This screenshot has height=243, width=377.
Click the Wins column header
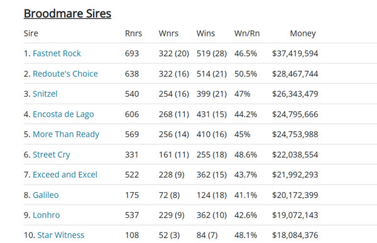click(x=205, y=33)
